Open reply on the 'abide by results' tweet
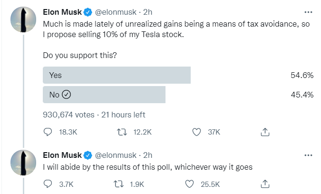 48,184
